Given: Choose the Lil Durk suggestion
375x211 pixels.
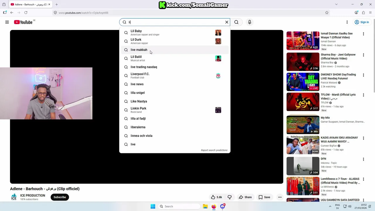Looking at the screenshot, I should (x=175, y=41).
